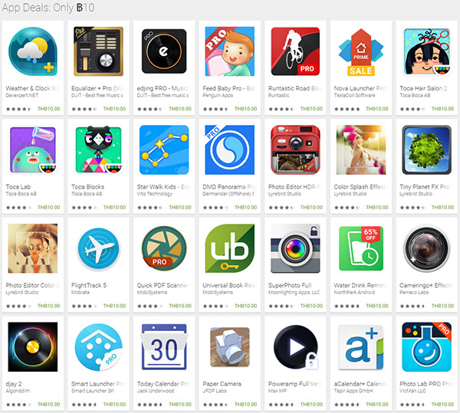Open the Lyrebird Studio link under Tiny Planet FX
This screenshot has height=413, width=460.
pos(416,194)
